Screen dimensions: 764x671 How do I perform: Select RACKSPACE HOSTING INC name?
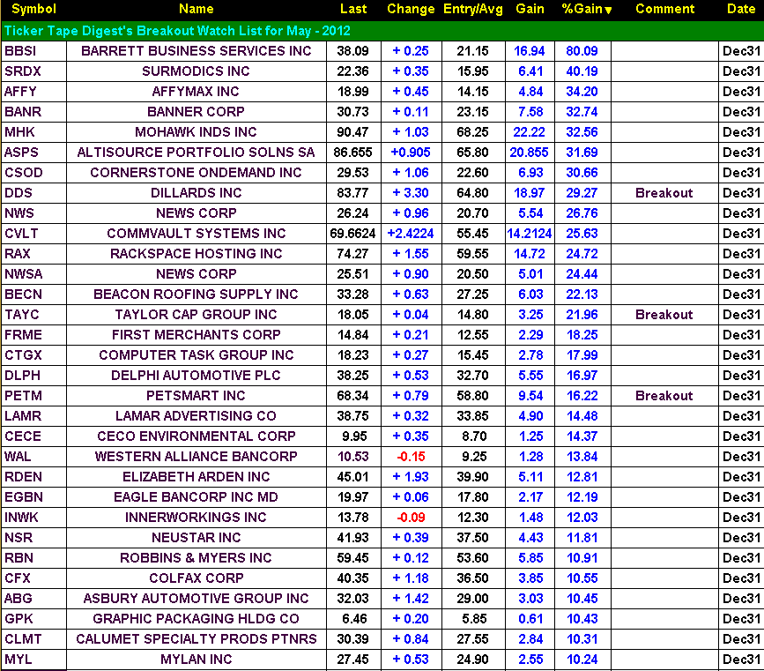point(196,254)
